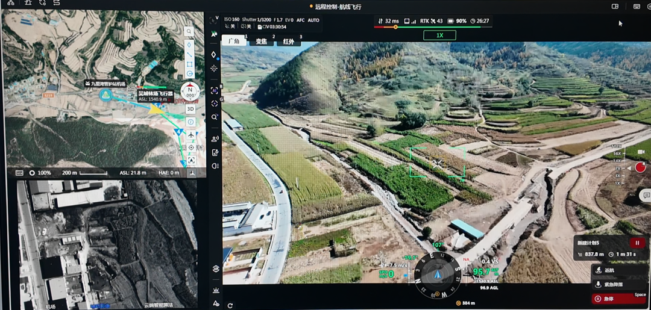The height and width of the screenshot is (310, 651).
Task: Click the 1X zoom level button
Action: tap(439, 36)
